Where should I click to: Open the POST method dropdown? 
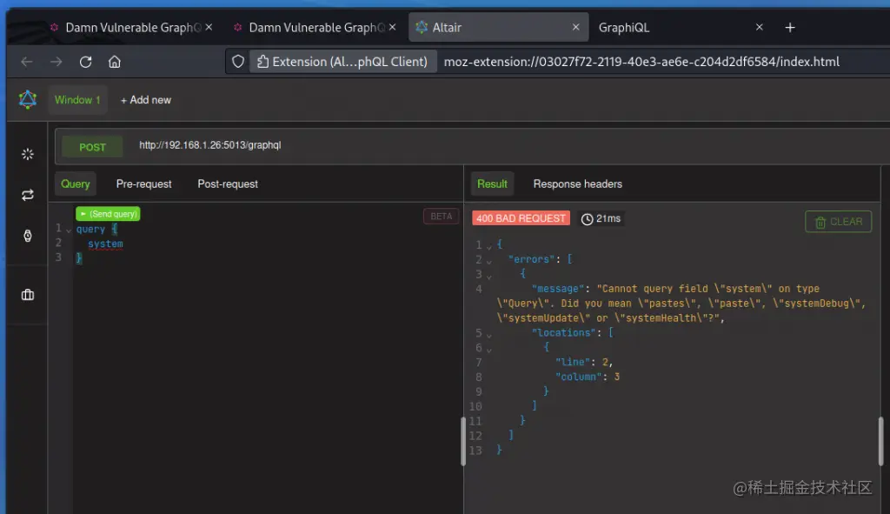92,147
